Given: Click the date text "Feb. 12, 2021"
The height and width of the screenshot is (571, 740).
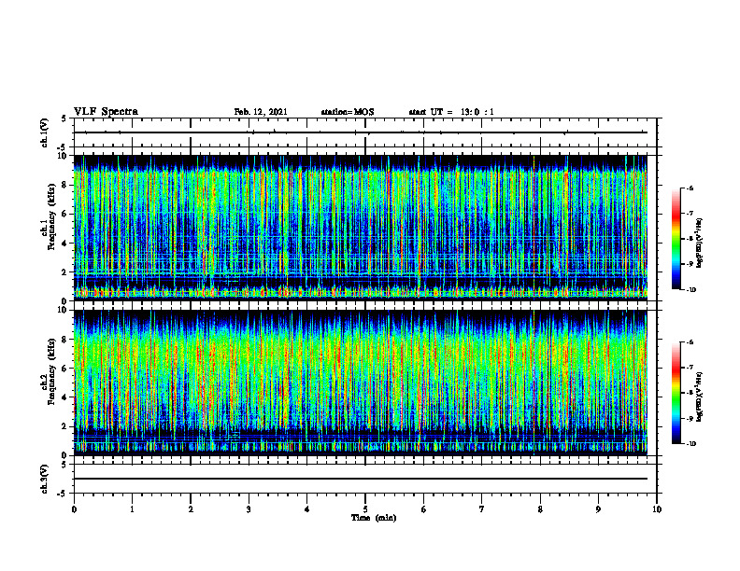Looking at the screenshot, I should tap(261, 112).
